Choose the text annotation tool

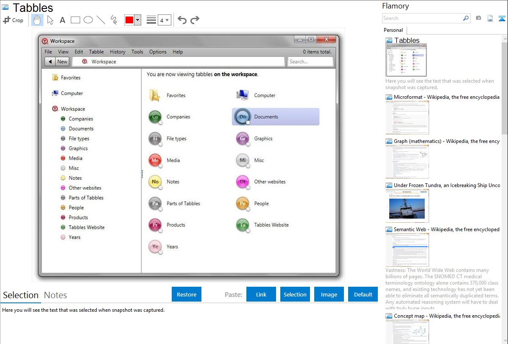pos(62,20)
